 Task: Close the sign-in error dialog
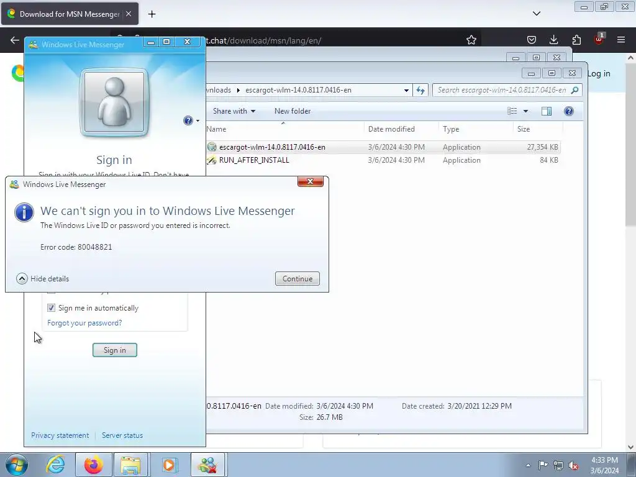(311, 181)
